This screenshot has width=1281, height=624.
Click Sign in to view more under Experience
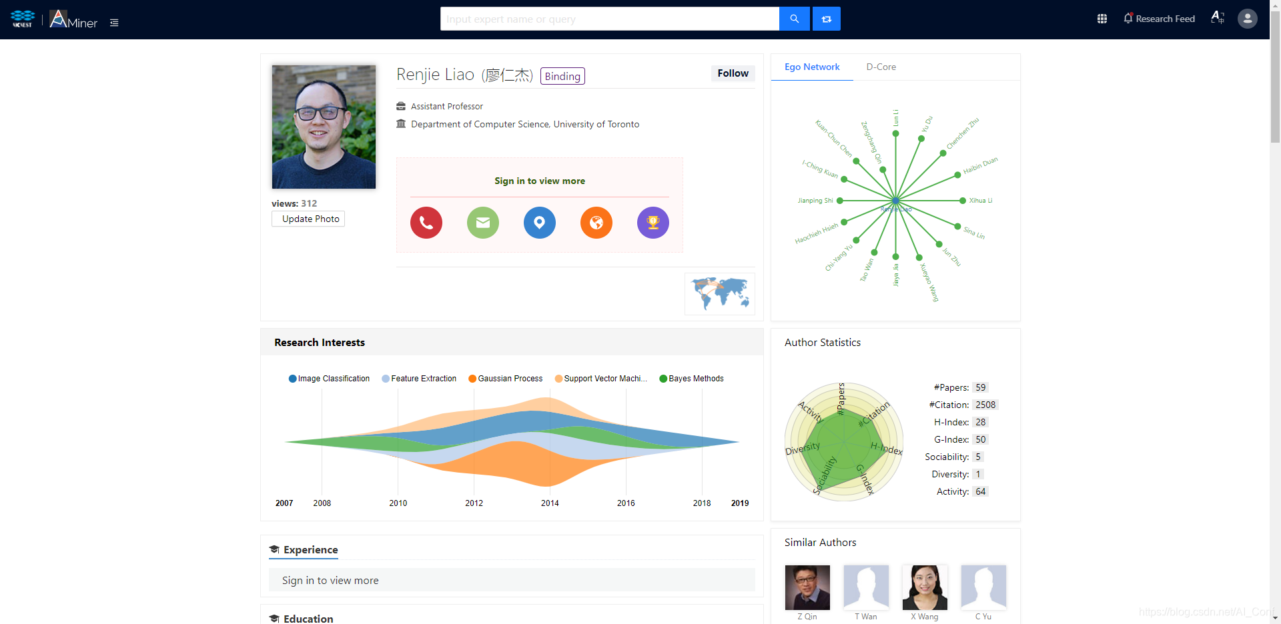coord(330,581)
